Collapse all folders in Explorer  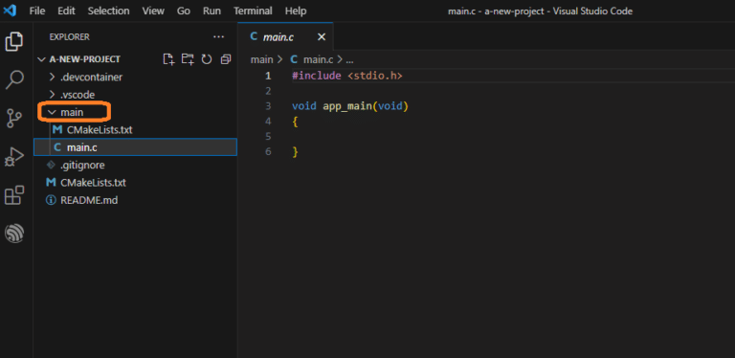(226, 59)
